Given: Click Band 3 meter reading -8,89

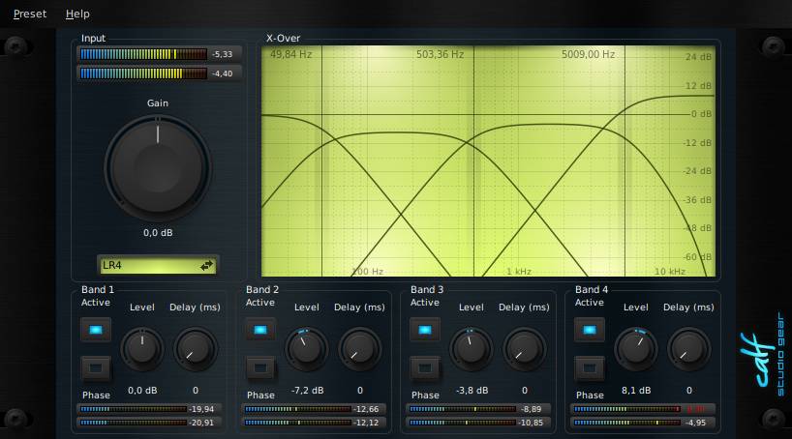Looking at the screenshot, I should click(x=531, y=409).
